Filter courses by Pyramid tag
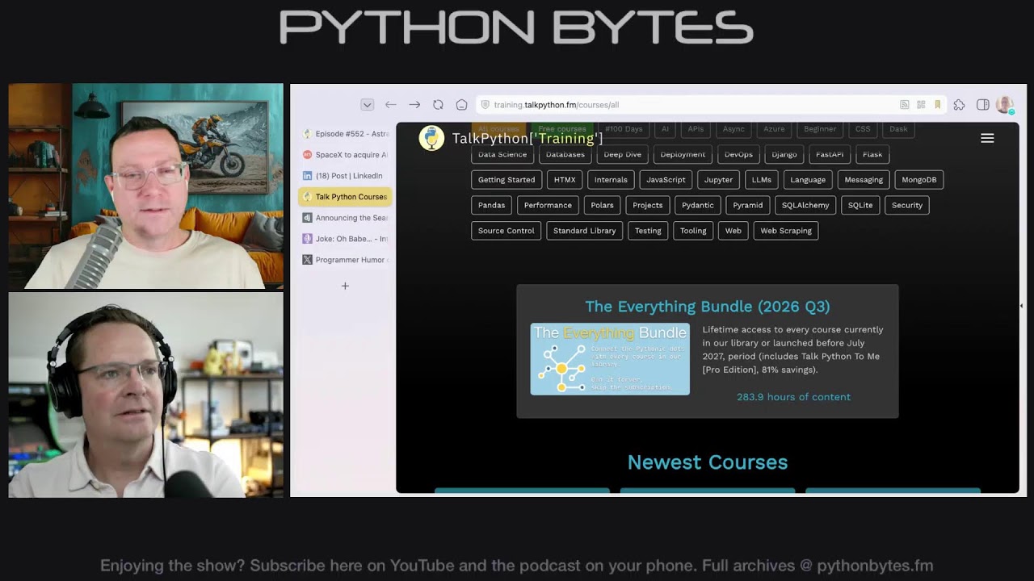1034x581 pixels. (x=747, y=205)
